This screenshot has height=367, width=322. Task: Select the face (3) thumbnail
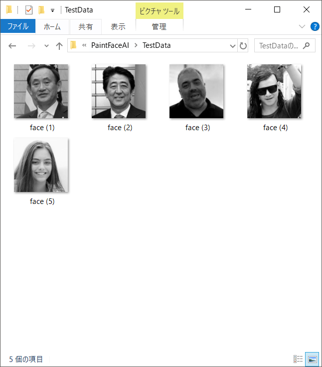pos(196,91)
